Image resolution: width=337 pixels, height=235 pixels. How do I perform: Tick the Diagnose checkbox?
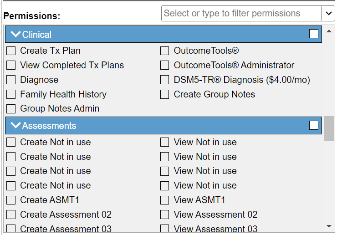coord(11,80)
